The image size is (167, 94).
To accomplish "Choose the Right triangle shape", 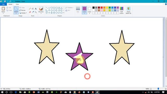I will pos(47,10).
